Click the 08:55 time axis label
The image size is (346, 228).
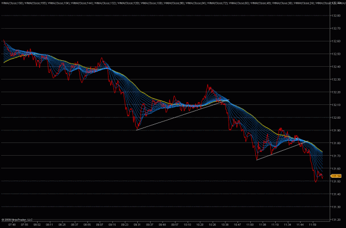tap(87, 225)
